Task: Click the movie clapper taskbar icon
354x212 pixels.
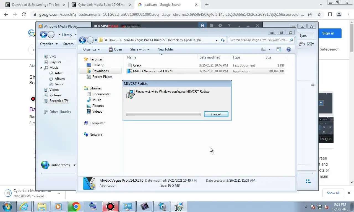Action: pyautogui.click(x=144, y=206)
